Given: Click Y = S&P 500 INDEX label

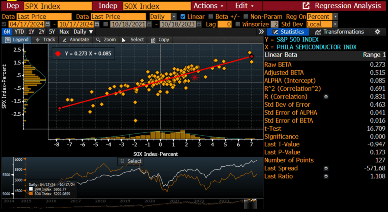Looking at the screenshot, I should [x=291, y=40].
